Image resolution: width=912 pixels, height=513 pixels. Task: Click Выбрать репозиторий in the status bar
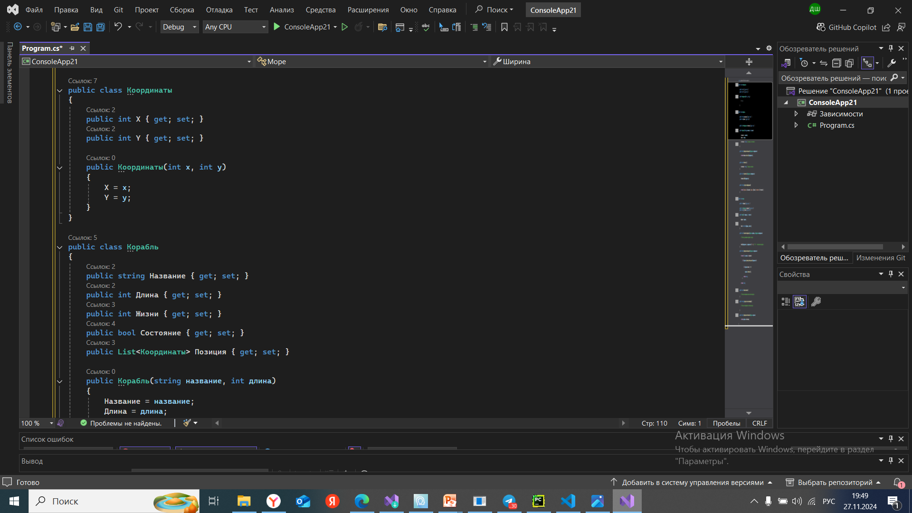(834, 483)
